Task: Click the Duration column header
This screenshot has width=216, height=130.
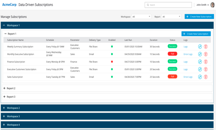Action: tap(153, 40)
